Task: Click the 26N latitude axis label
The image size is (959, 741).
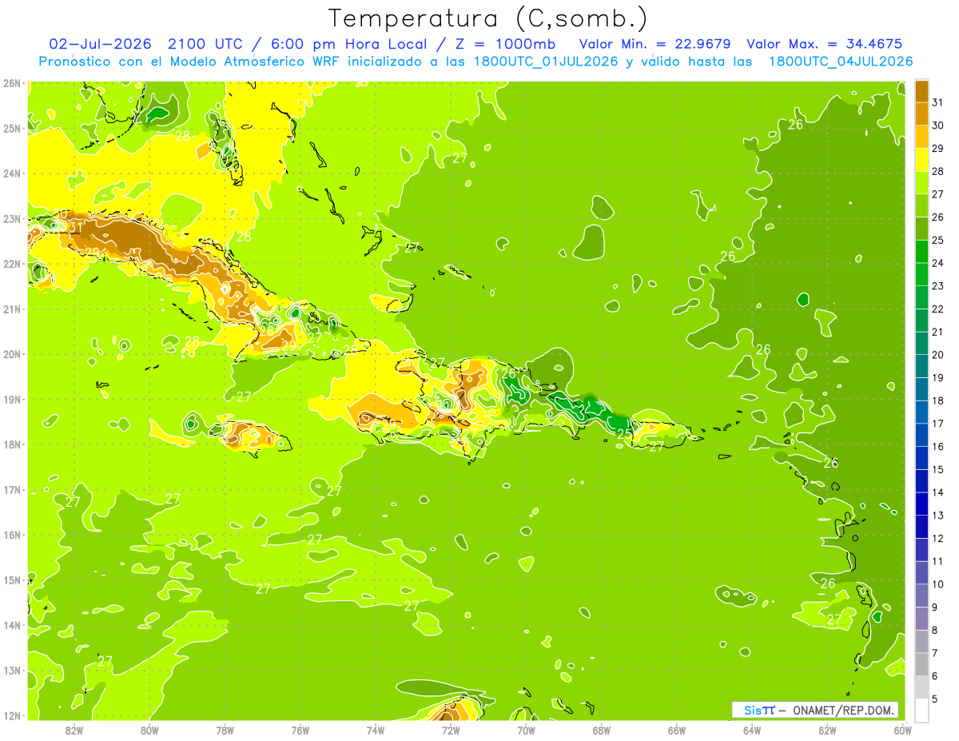Action: point(11,82)
